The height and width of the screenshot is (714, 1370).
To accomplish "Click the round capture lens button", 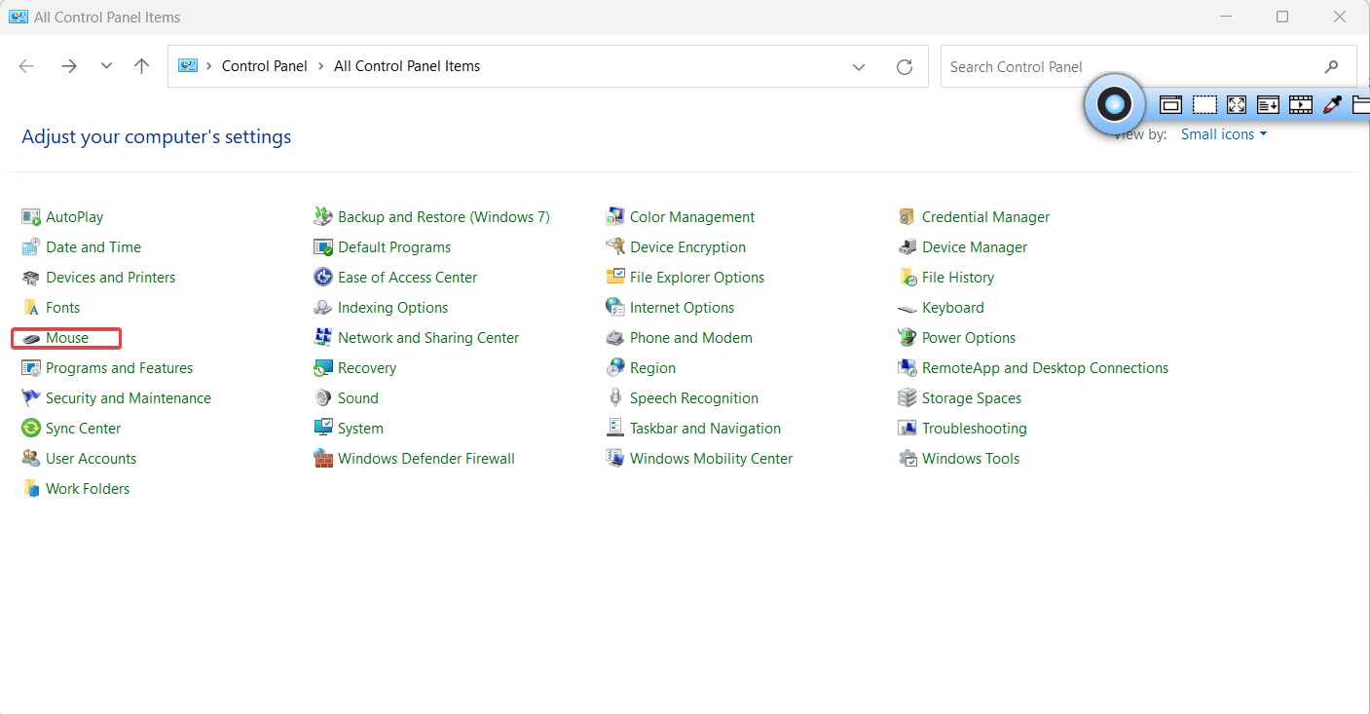I will click(x=1114, y=103).
